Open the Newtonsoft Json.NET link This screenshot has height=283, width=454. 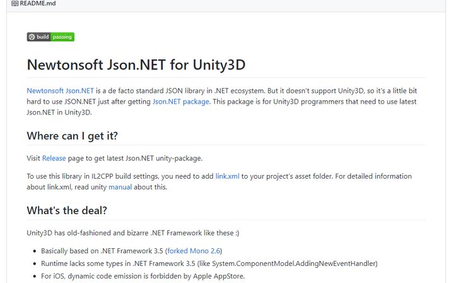point(61,91)
